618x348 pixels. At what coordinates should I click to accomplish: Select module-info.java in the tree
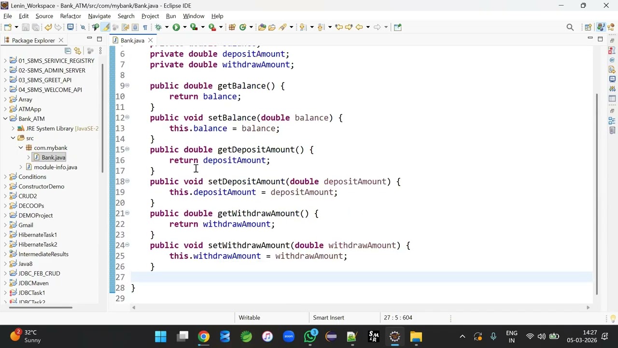coord(55,167)
